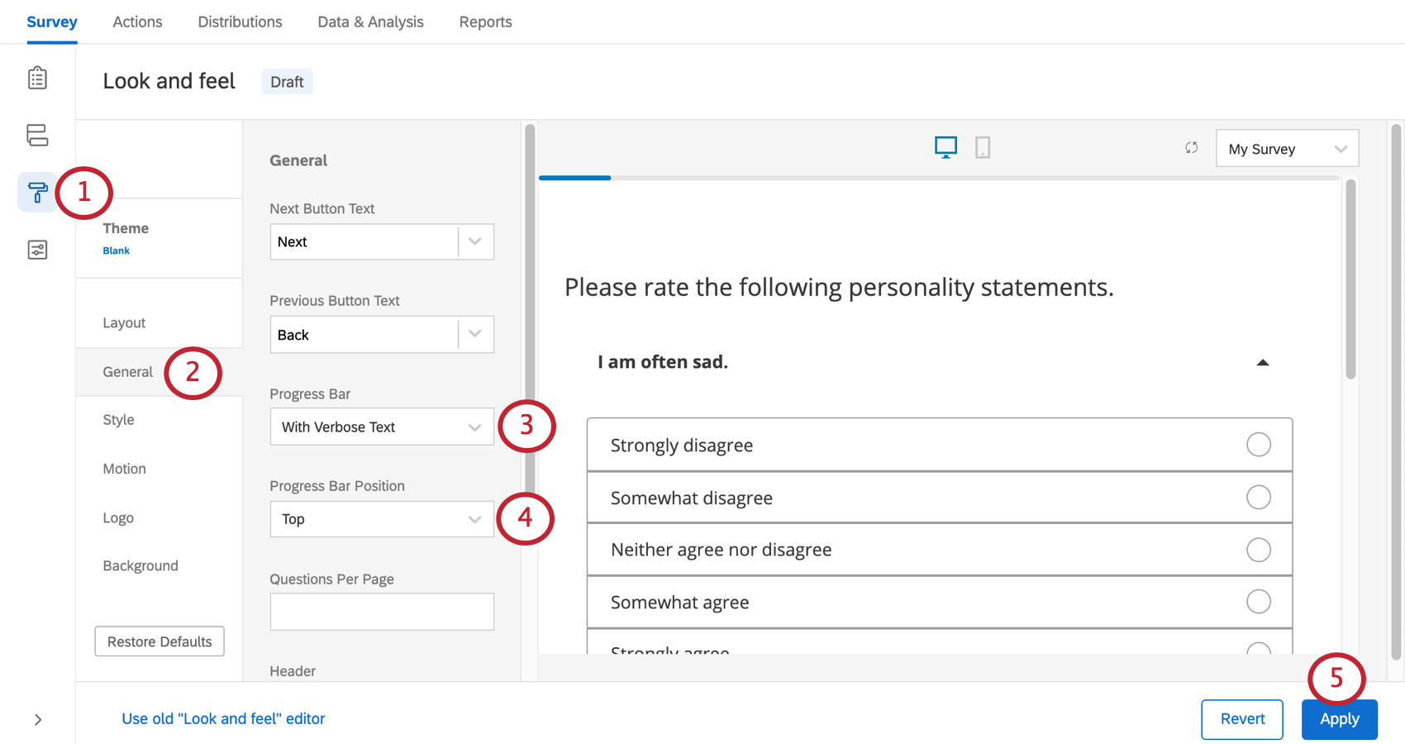
Task: Select the Strongly disagree radio button
Action: [x=1258, y=445]
